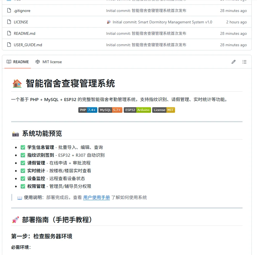This screenshot has height=255, width=257.
Task: Click the ESP32 Arduino badge
Action: pos(137,110)
